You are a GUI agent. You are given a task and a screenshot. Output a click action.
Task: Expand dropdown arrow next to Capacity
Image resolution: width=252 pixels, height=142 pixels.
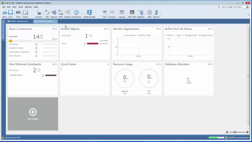pos(127,14)
